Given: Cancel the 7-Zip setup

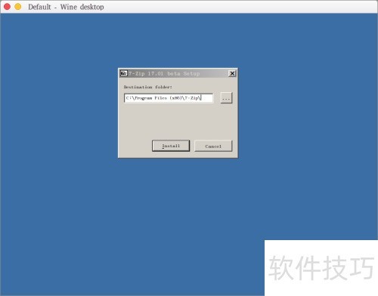Looking at the screenshot, I should coord(213,146).
